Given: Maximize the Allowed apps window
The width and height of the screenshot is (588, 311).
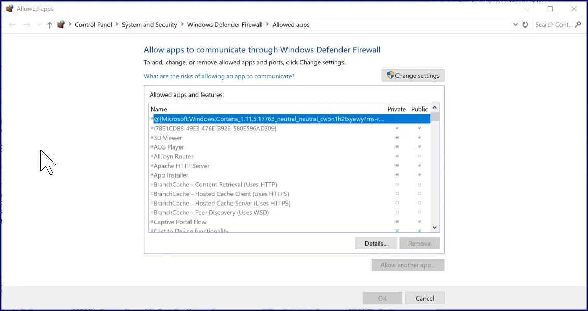Looking at the screenshot, I should coord(550,9).
